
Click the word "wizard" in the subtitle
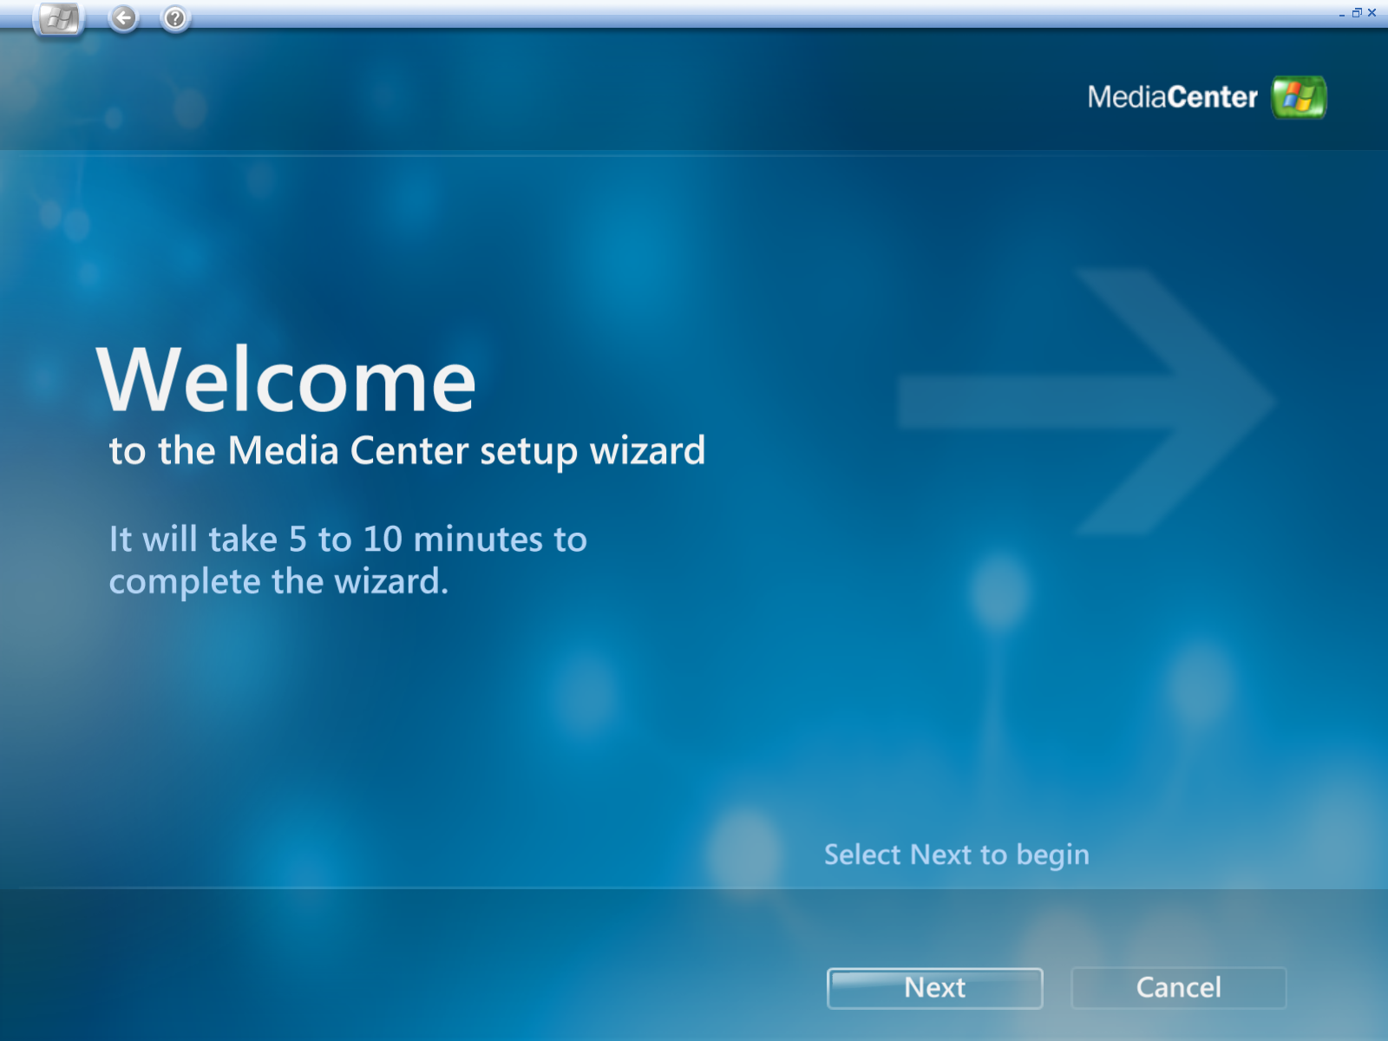[x=647, y=451]
